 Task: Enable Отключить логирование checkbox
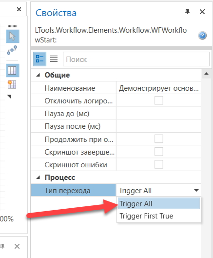coord(159,100)
